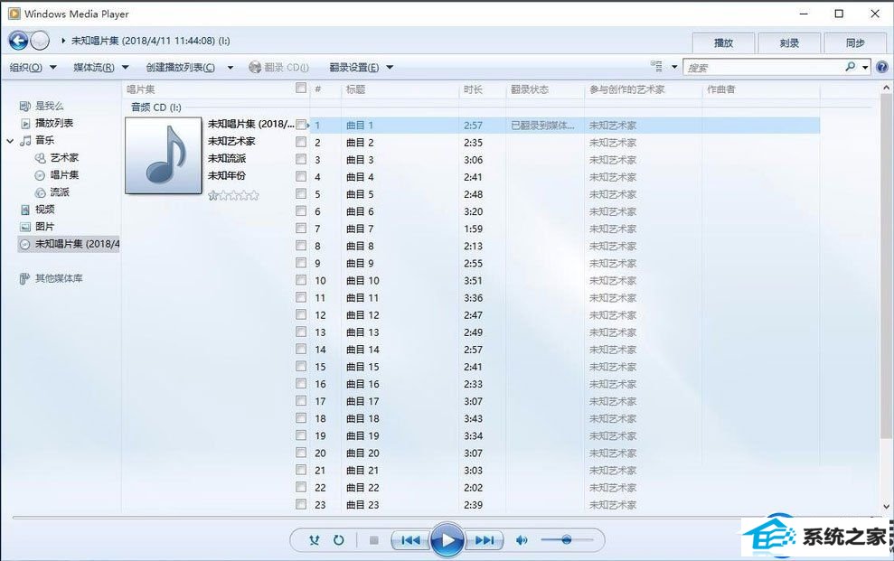This screenshot has height=561, width=894.
Task: Expand the breadcrumb arrow before 未知唱片集
Action: click(x=63, y=41)
